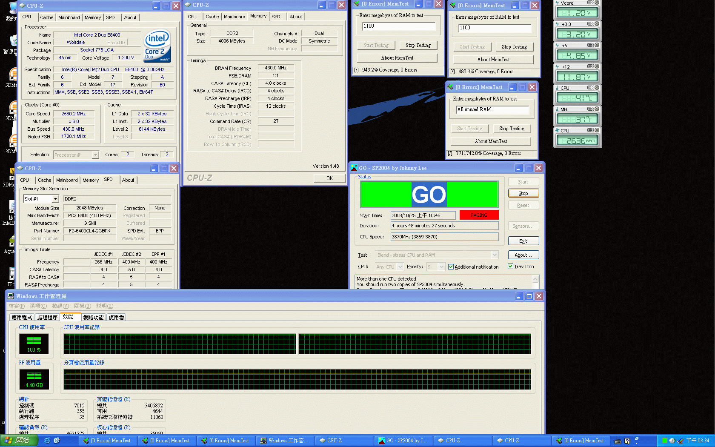Click the F2-6400CL4-2GBPK part number
Image resolution: width=715 pixels, height=447 pixels.
89,231
